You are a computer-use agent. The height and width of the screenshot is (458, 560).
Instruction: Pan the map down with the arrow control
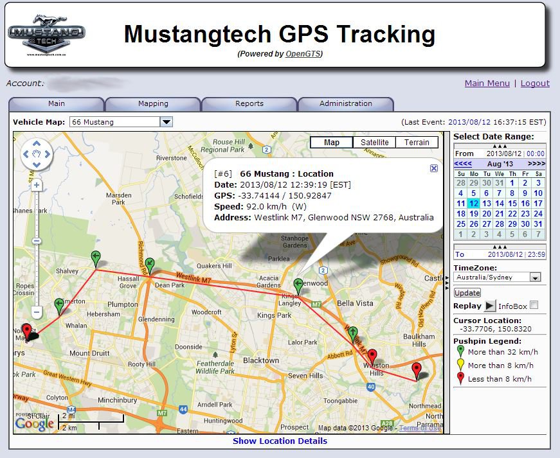[37, 165]
